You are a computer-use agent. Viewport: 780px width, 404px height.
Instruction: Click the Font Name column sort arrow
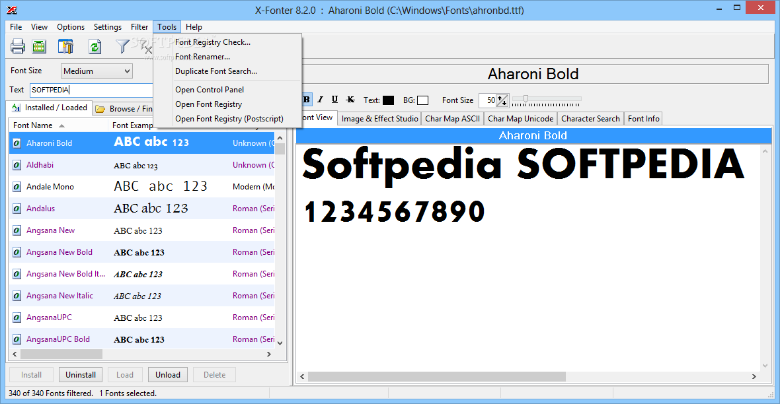tap(61, 125)
